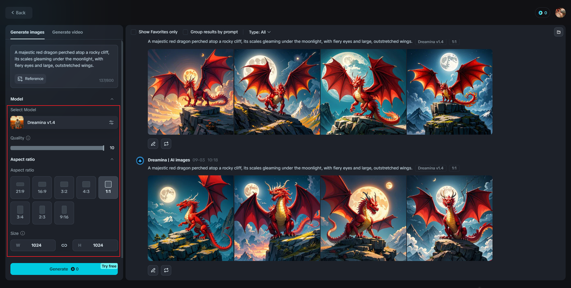Screen dimensions: 571x288
Task: Open third dragon image in bottom row
Action: (x=364, y=218)
